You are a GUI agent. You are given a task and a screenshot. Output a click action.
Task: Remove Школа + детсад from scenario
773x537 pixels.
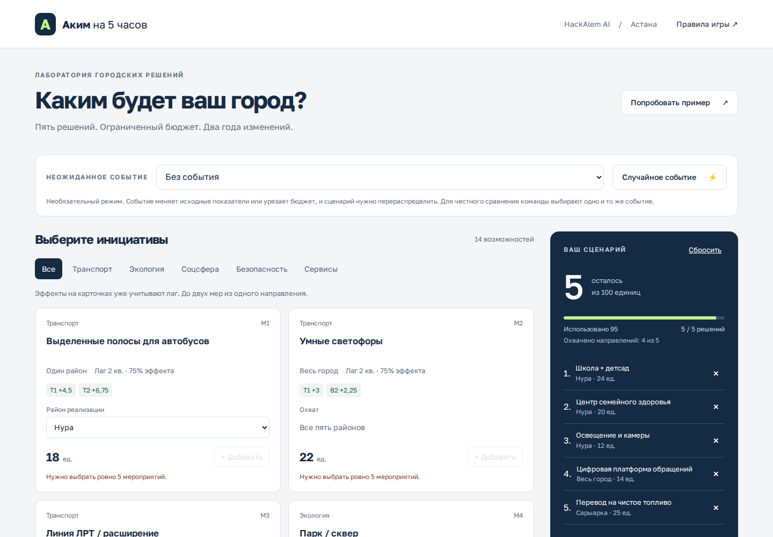click(716, 373)
